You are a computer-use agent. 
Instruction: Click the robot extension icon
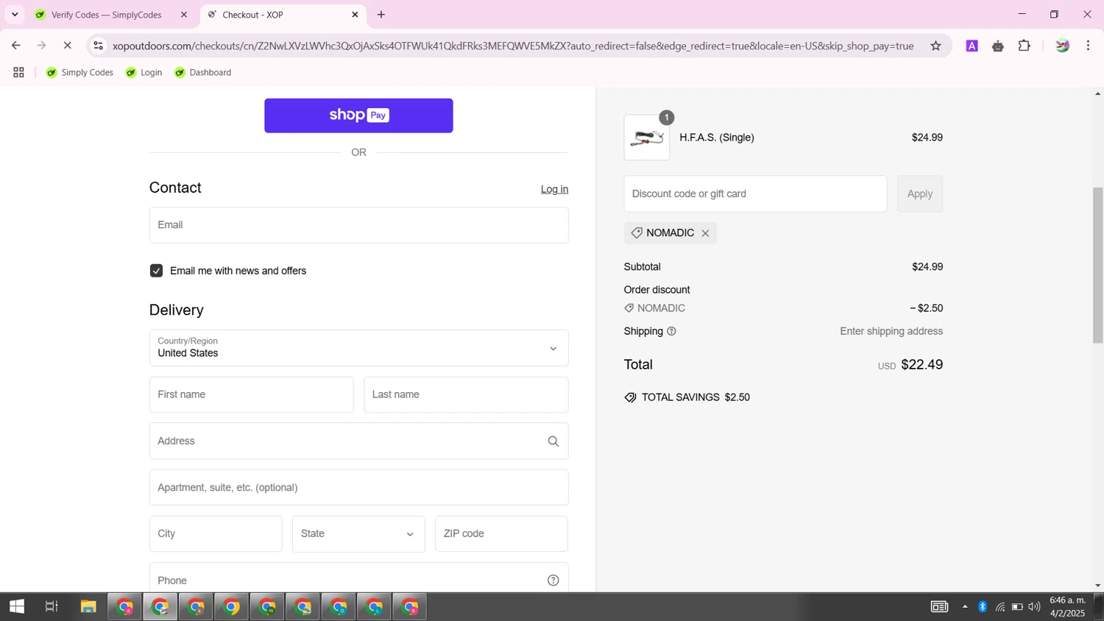click(x=998, y=46)
